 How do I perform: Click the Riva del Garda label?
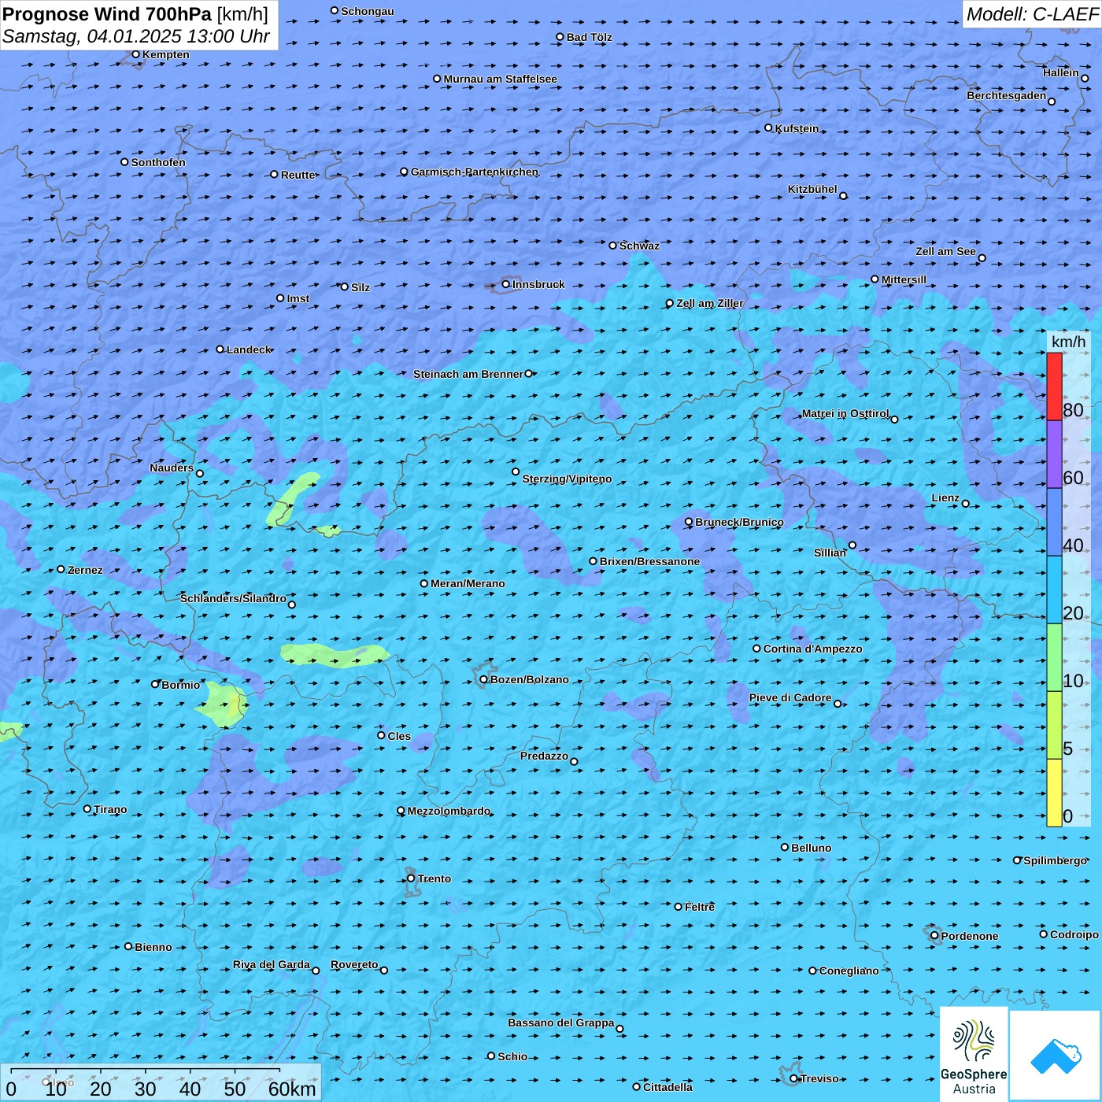(x=271, y=964)
